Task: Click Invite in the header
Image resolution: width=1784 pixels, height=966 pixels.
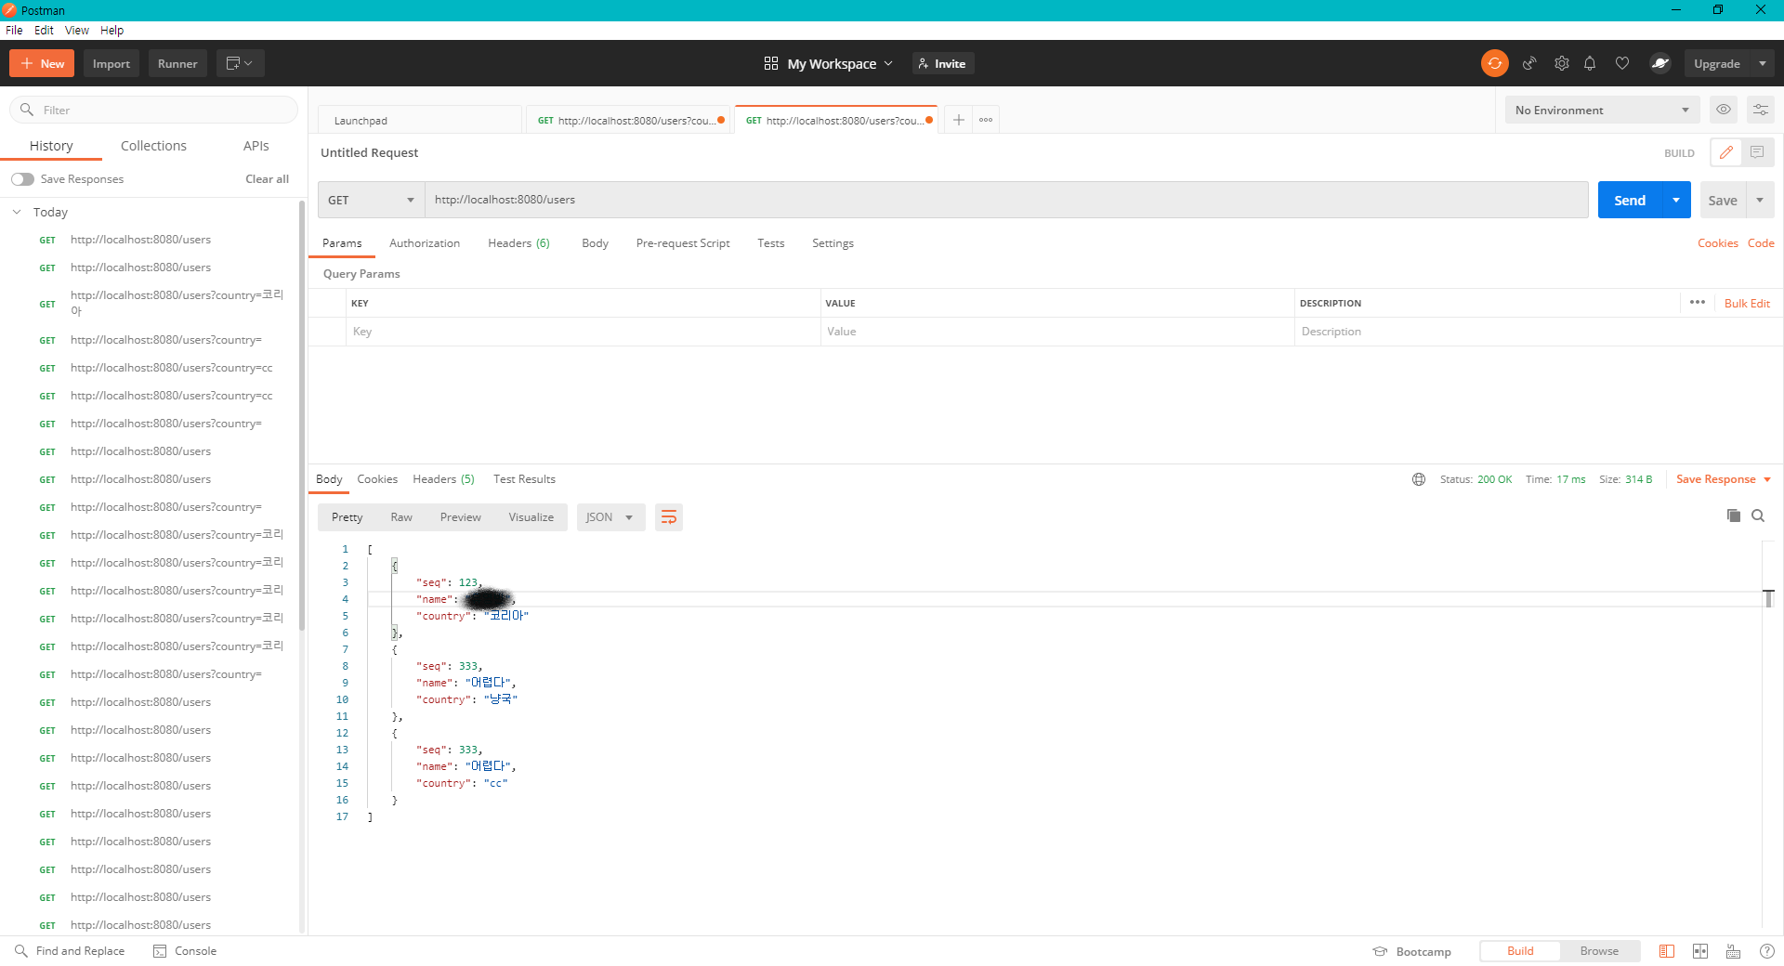Action: (942, 63)
